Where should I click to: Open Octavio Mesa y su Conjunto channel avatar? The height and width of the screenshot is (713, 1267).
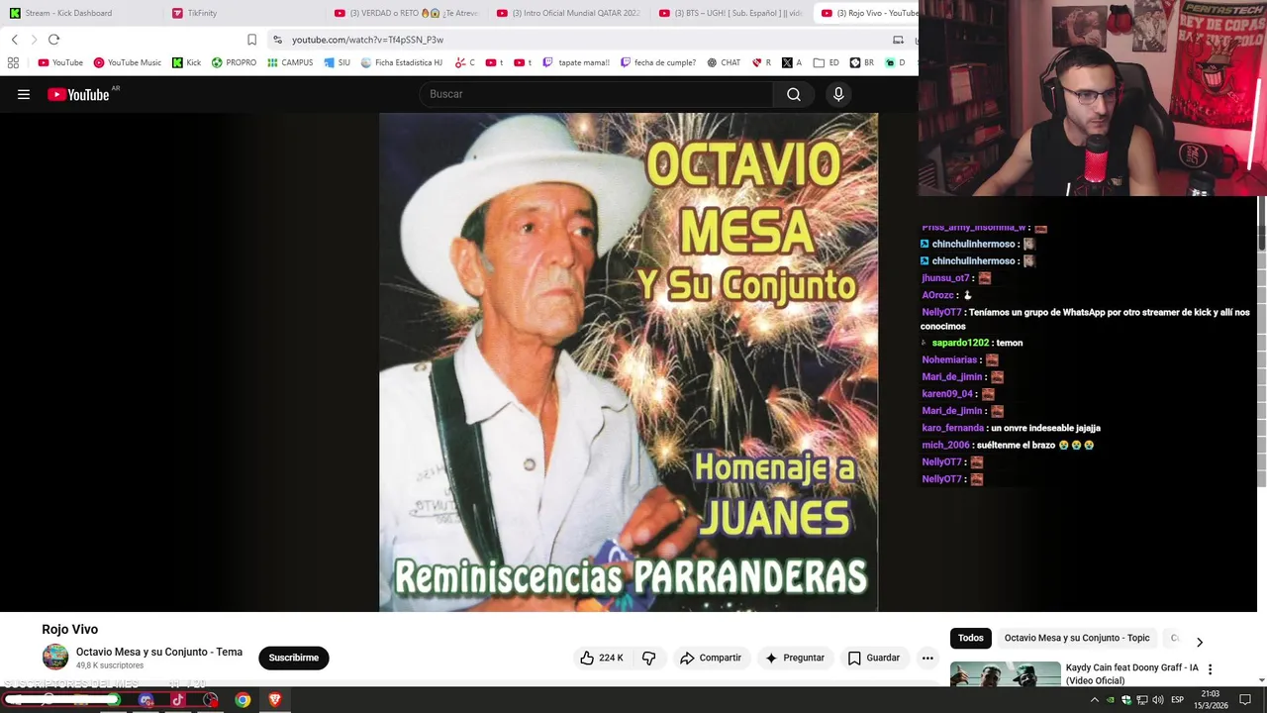coord(55,657)
